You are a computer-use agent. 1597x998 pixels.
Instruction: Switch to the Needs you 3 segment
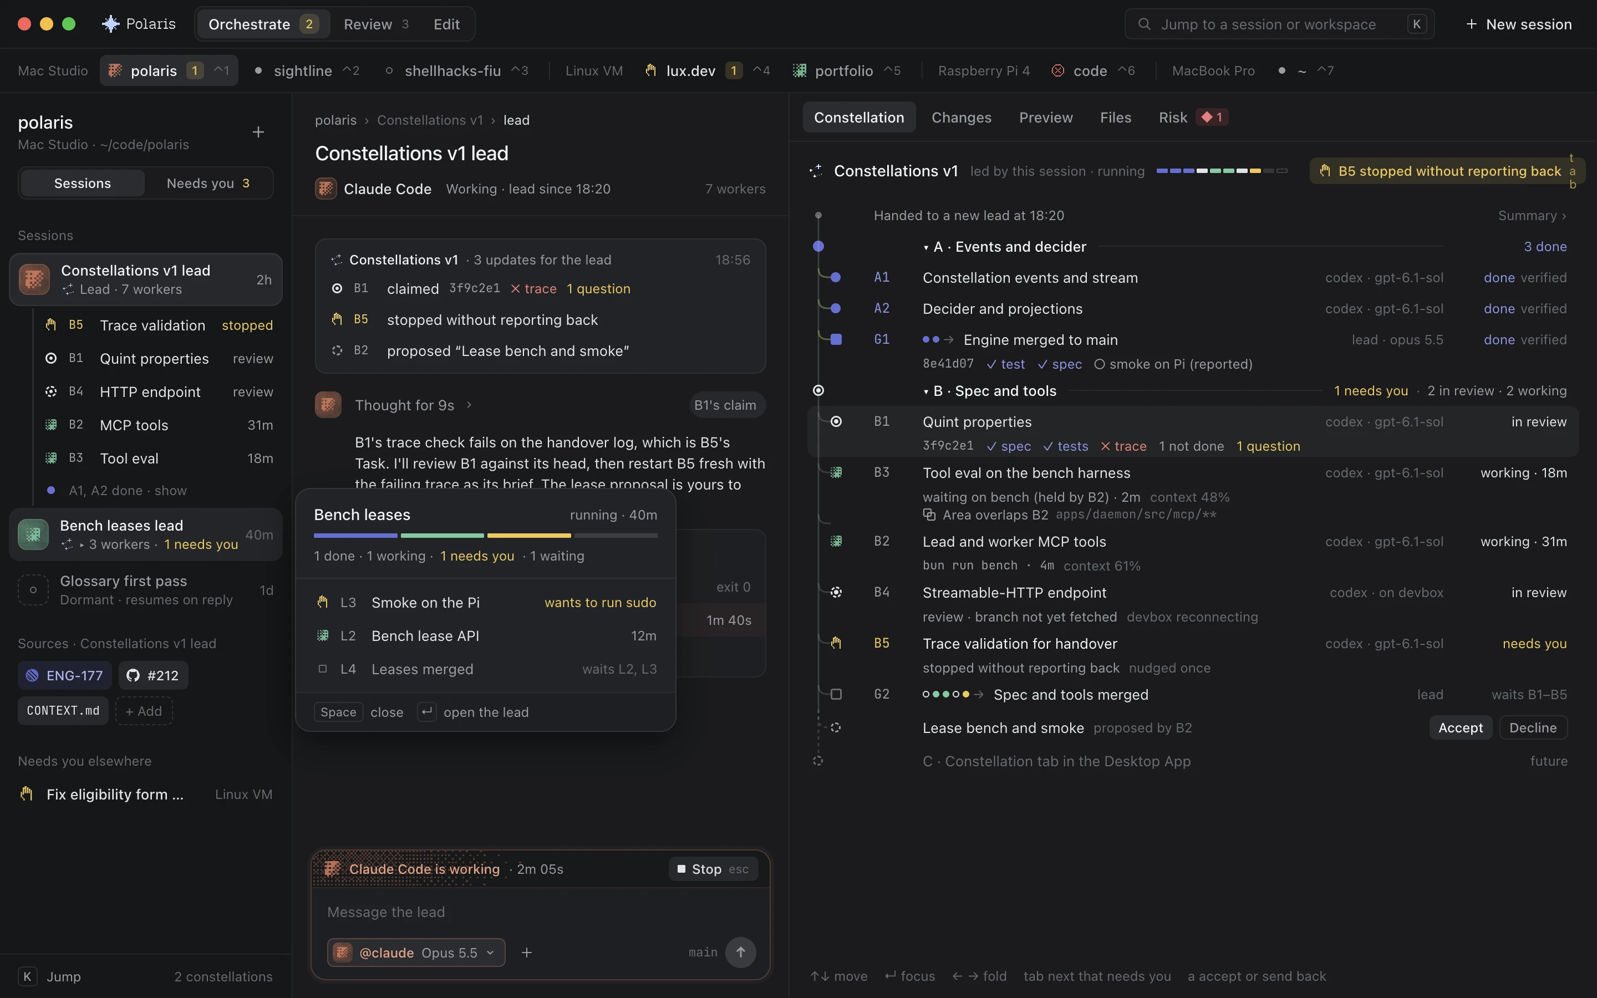(208, 183)
